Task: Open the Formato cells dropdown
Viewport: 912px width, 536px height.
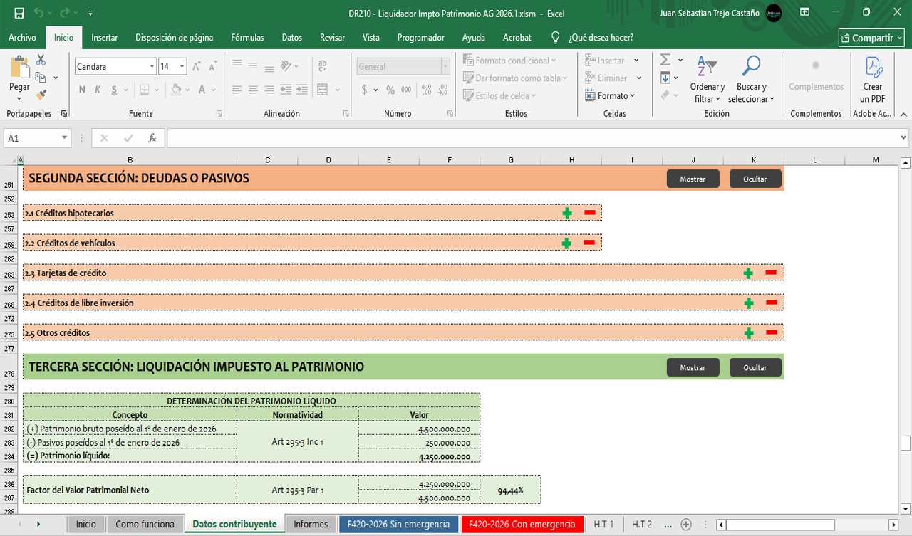Action: point(610,95)
